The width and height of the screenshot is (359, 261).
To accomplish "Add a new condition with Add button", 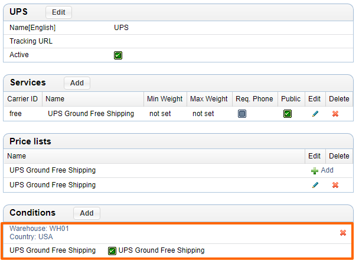I will (87, 213).
